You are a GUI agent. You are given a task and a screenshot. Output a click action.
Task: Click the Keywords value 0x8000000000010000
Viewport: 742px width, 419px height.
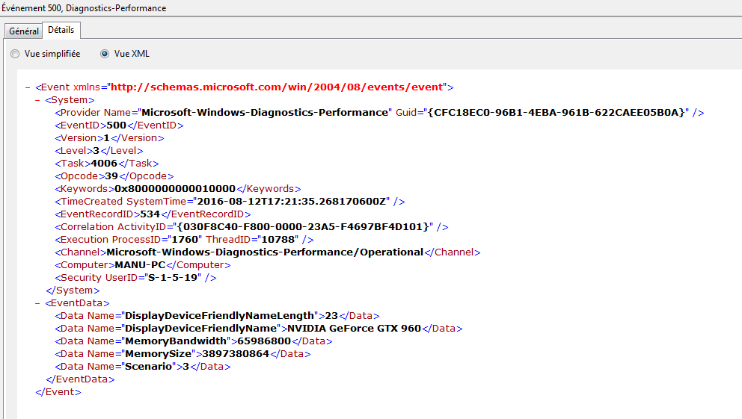(x=175, y=189)
